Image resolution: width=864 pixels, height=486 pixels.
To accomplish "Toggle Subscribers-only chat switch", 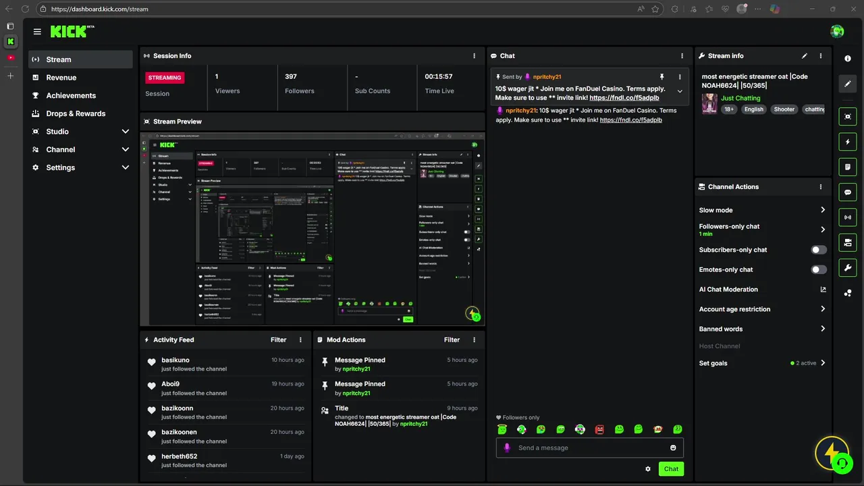I will pos(818,250).
